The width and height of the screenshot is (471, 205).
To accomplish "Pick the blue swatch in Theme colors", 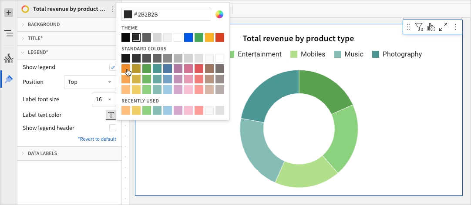I will tap(188, 38).
